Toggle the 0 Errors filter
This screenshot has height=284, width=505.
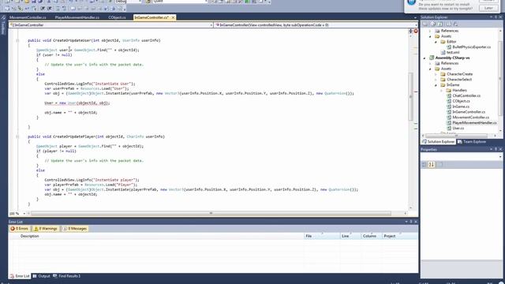pos(19,229)
